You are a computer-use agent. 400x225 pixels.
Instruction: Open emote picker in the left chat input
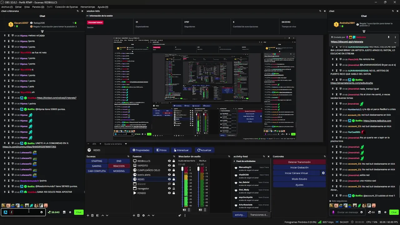pyautogui.click(x=41, y=212)
